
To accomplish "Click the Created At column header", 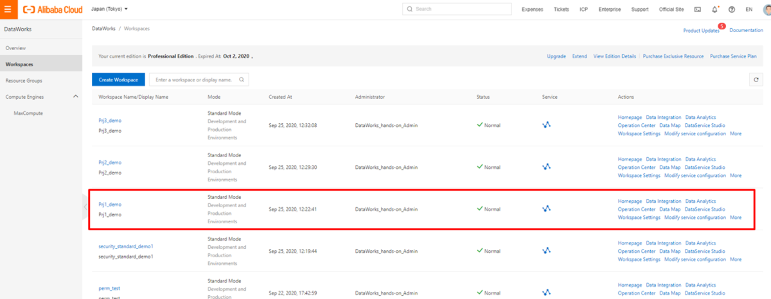I will pos(280,97).
